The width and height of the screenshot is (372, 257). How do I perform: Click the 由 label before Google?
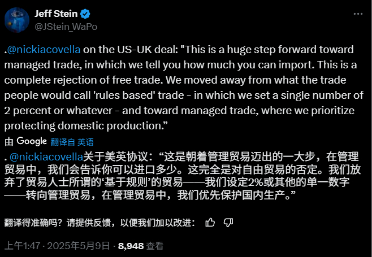(x=9, y=141)
